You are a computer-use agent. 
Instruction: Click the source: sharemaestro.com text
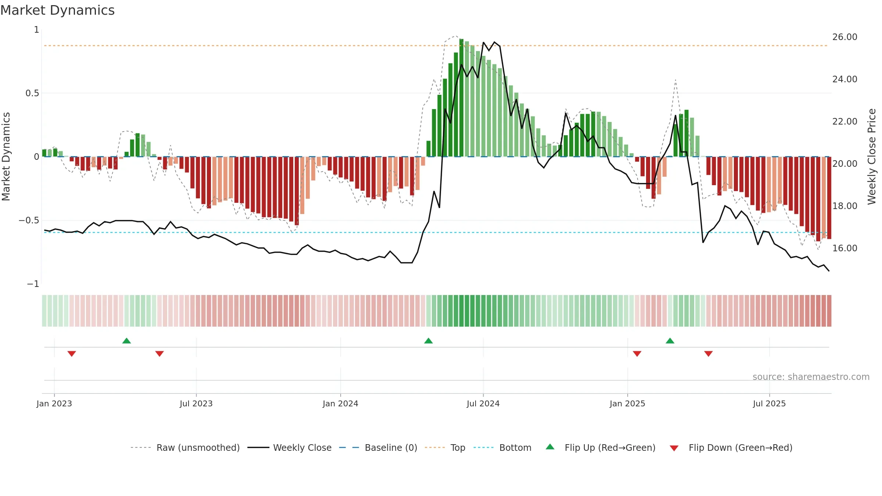tap(811, 377)
